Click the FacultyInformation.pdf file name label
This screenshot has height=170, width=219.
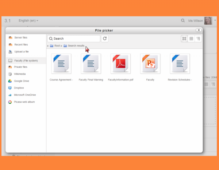120,80
